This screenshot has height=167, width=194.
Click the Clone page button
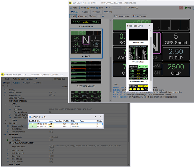(x=92, y=16)
